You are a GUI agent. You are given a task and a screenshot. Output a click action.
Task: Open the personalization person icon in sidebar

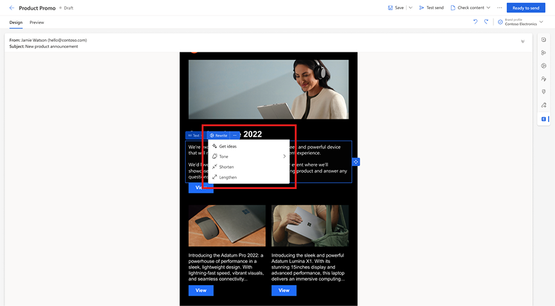544,79
